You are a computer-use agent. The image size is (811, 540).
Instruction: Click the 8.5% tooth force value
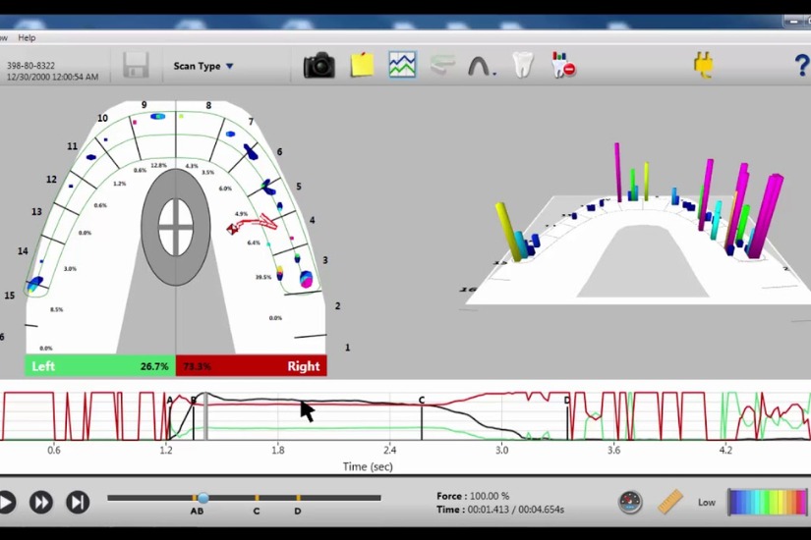[x=56, y=309]
